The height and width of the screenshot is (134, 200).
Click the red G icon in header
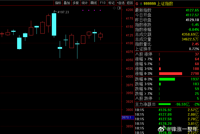click(x=137, y=4)
